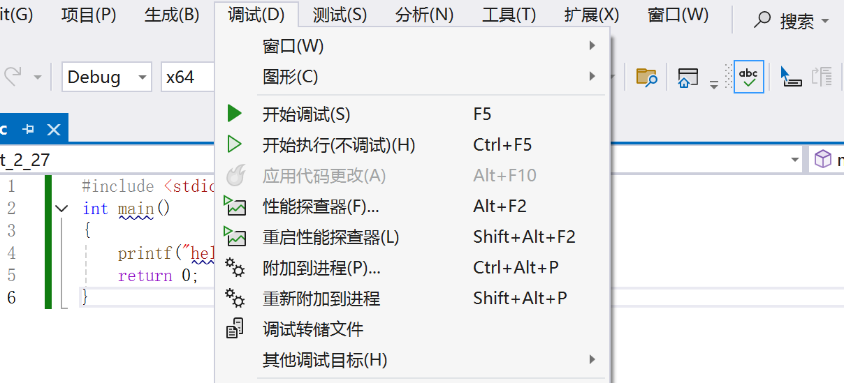This screenshot has height=383, width=844.
Task: Click the Find in Files folder icon
Action: click(x=646, y=77)
